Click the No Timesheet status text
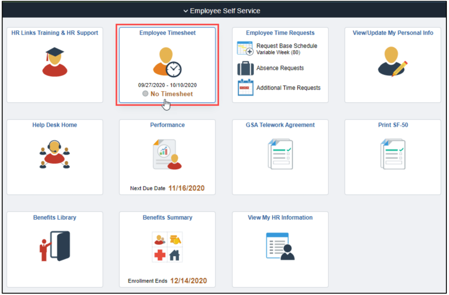This screenshot has width=449, height=295. pyautogui.click(x=171, y=94)
